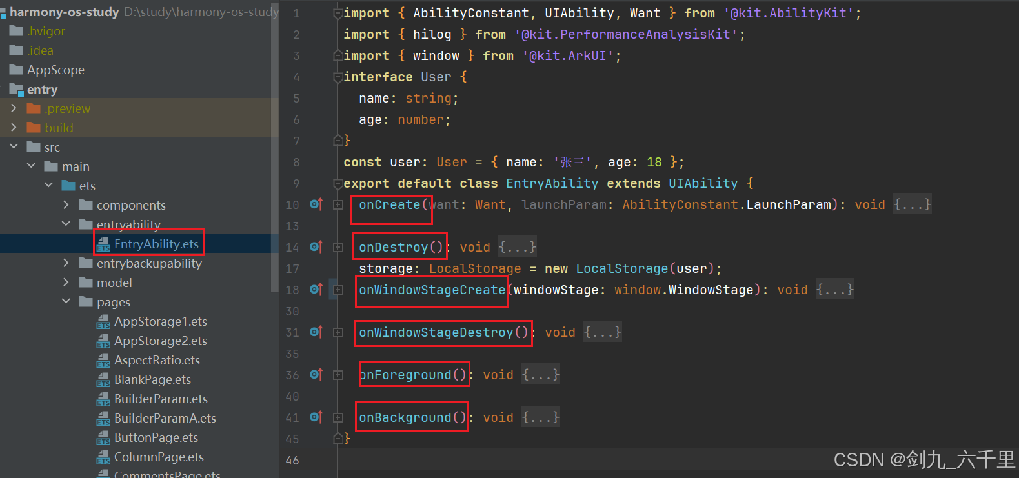Select harmony-os-study project root
This screenshot has width=1019, height=478.
pos(65,12)
